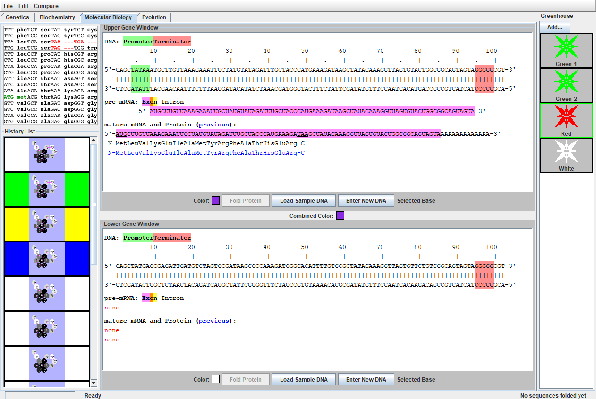Open the green-background history protein thumbnail
Image resolution: width=596 pixels, height=399 pixels.
[46, 189]
